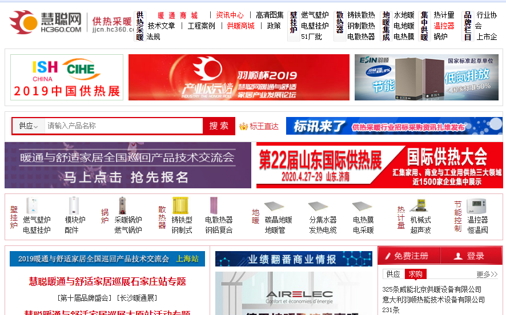Viewport: 506px width, 315px height.
Task: Click the heating boiler product icon
Action: [122, 205]
